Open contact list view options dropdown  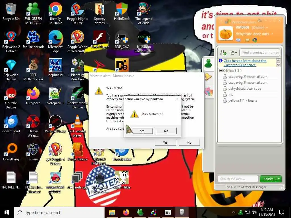coord(234,53)
